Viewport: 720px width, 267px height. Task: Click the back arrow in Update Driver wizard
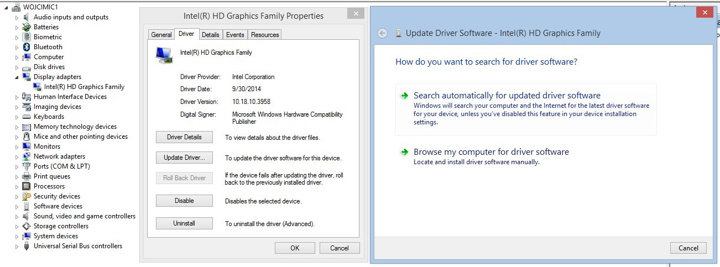(x=382, y=33)
